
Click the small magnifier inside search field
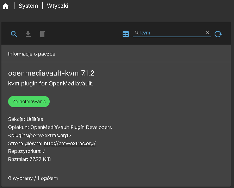pos(136,32)
